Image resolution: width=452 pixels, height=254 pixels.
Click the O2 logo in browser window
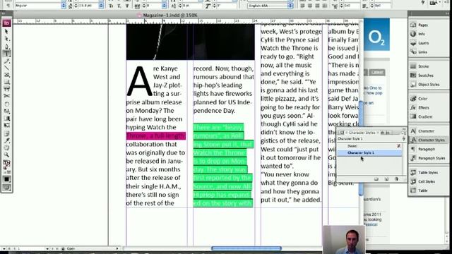point(376,35)
